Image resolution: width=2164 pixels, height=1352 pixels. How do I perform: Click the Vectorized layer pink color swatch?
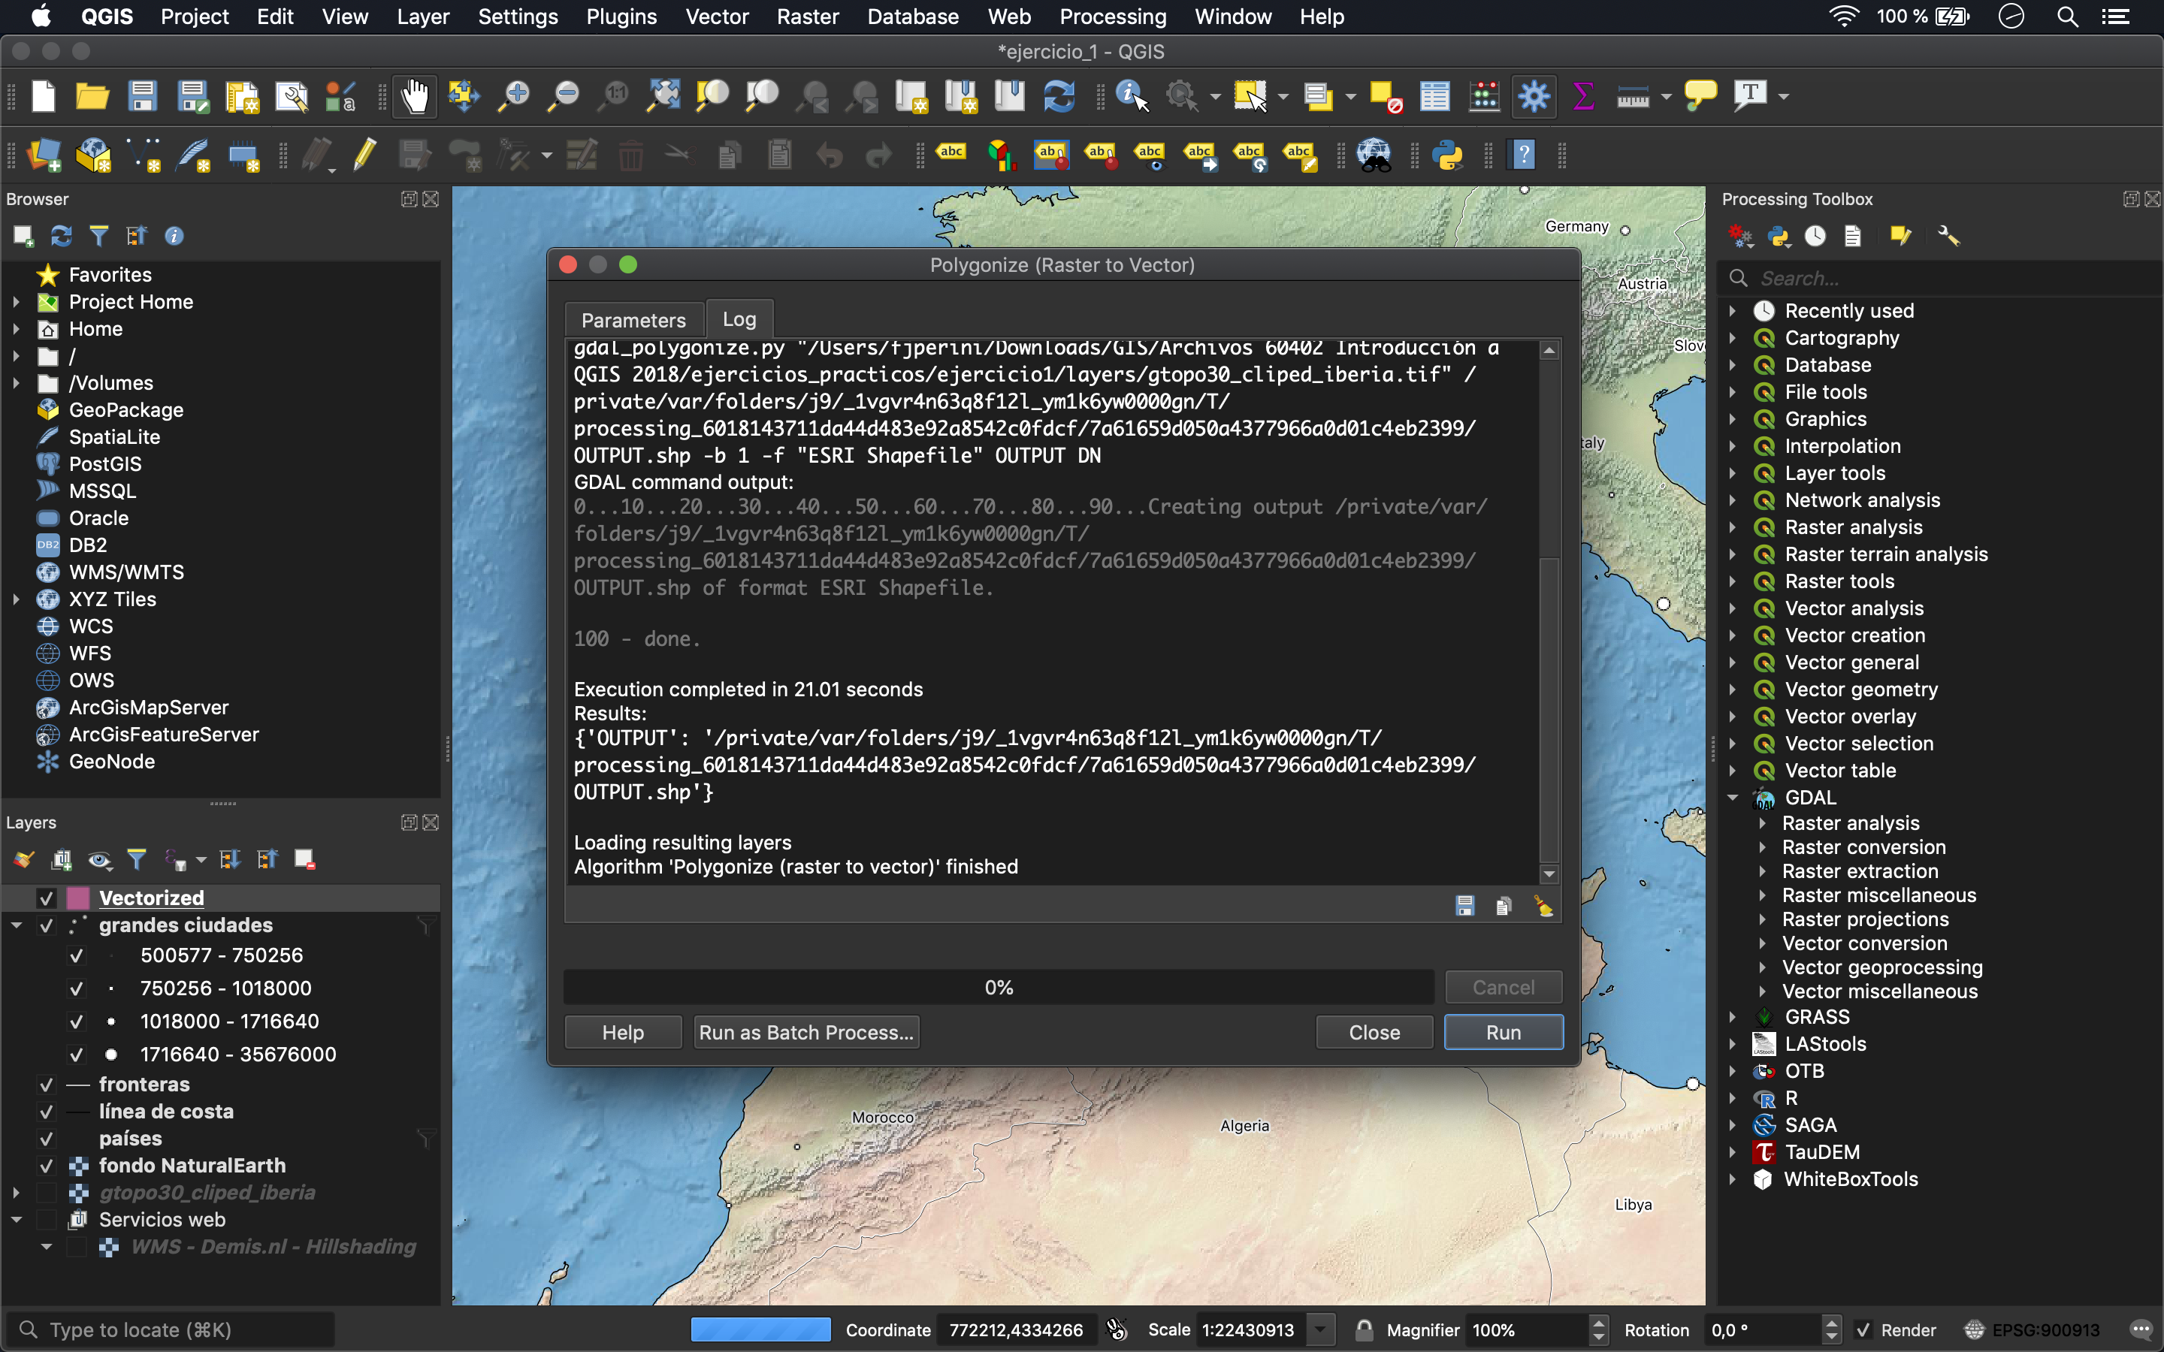click(78, 898)
